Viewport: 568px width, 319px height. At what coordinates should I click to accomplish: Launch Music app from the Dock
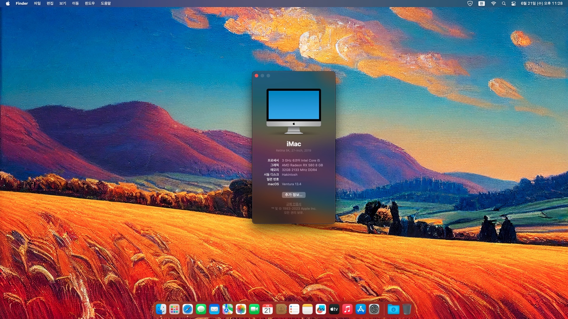347,309
